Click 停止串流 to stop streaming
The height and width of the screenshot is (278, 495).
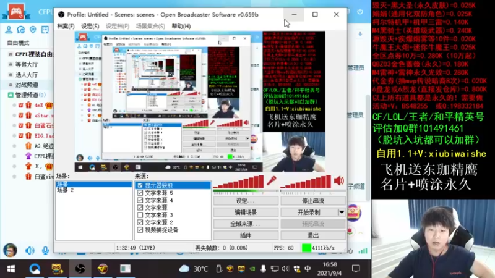coord(313,201)
